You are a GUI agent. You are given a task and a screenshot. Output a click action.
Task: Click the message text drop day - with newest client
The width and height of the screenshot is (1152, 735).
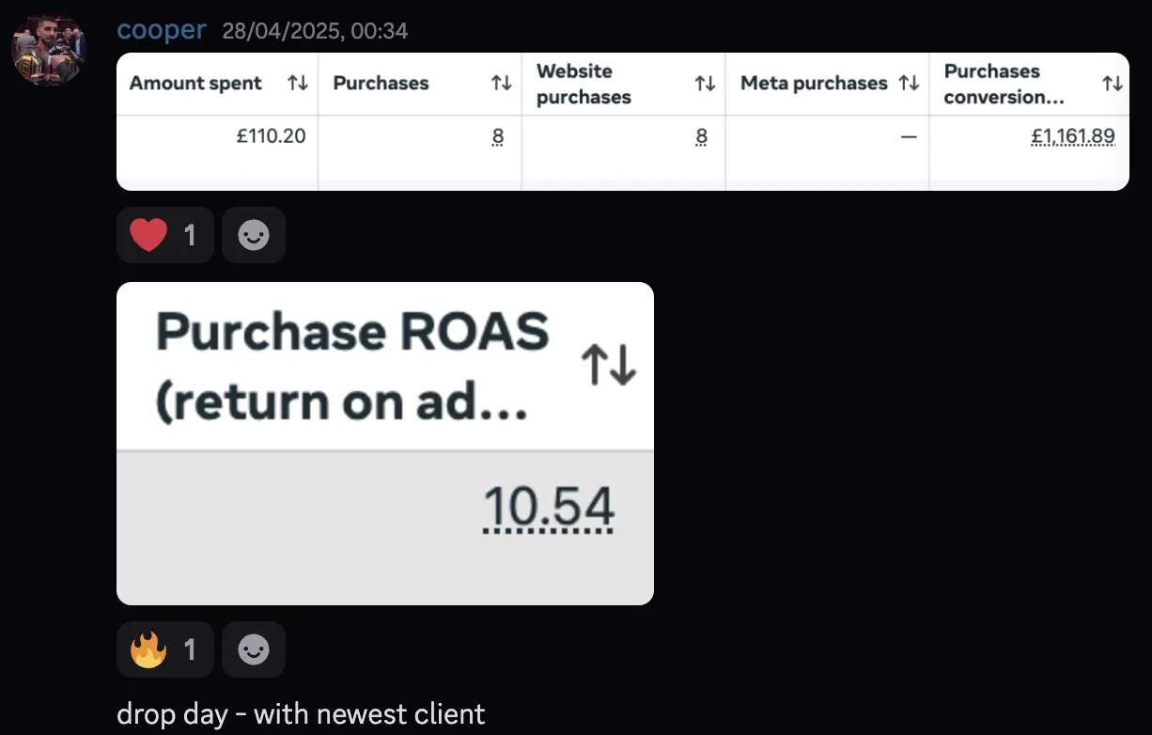tap(301, 714)
